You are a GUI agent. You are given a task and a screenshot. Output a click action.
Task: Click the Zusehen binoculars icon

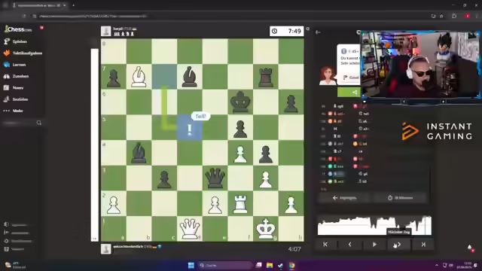point(7,76)
